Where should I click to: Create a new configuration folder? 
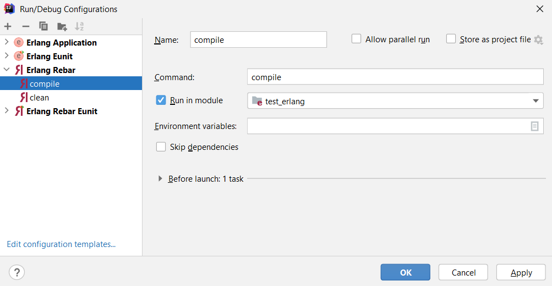click(x=62, y=26)
